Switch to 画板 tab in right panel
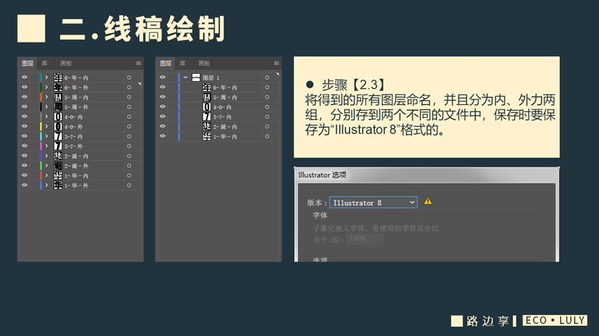Screen dimensions: 599x336 point(204,63)
